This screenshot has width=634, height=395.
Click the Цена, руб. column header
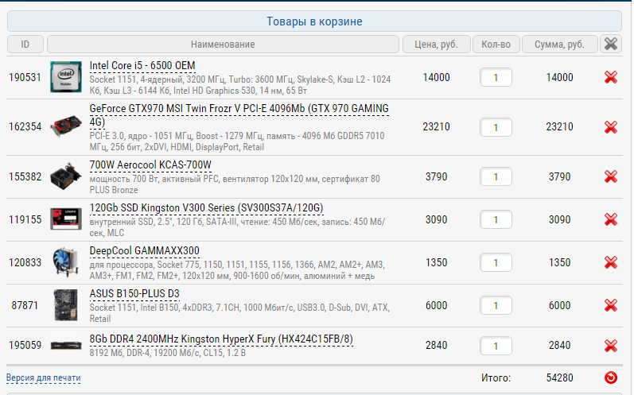(x=436, y=44)
